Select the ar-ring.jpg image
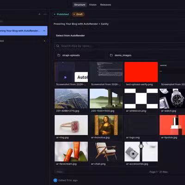Viewport: 185px width, 185px height. [71, 125]
